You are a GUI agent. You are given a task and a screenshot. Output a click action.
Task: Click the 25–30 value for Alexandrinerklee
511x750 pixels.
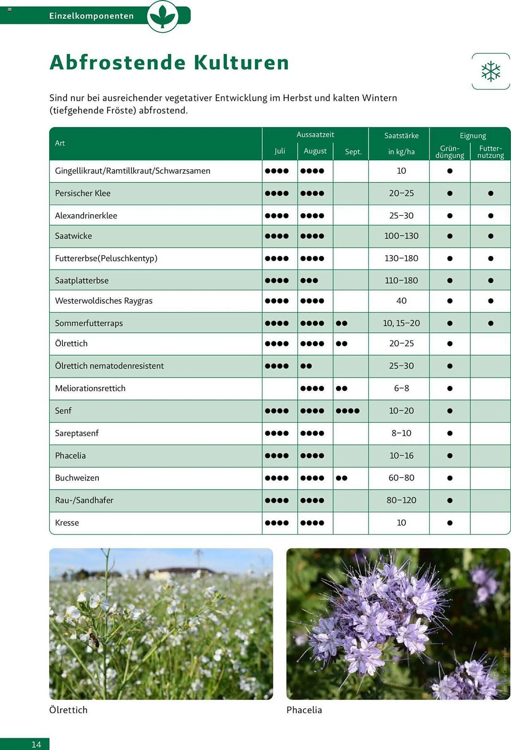coord(401,216)
